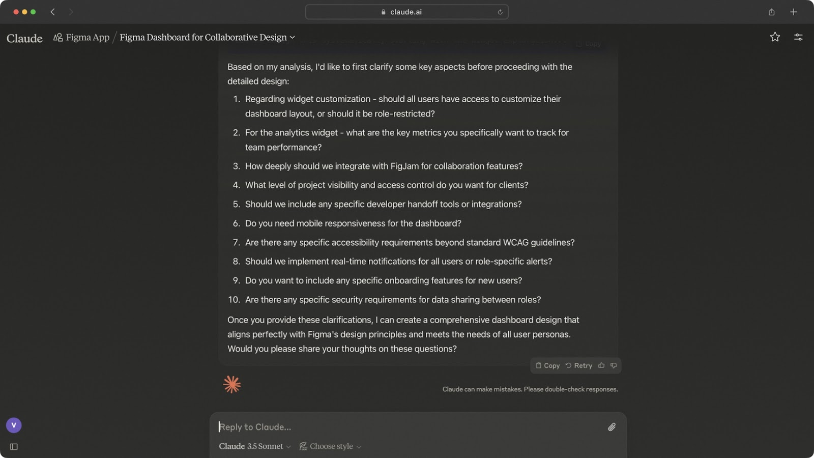Star this conversation
The height and width of the screenshot is (458, 814).
775,37
